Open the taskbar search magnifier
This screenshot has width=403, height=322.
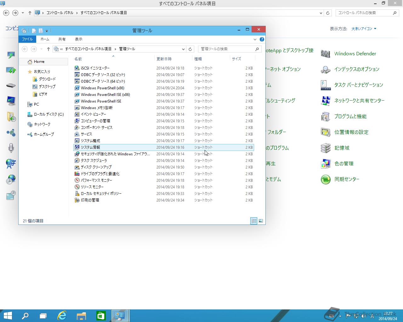[x=25, y=316]
